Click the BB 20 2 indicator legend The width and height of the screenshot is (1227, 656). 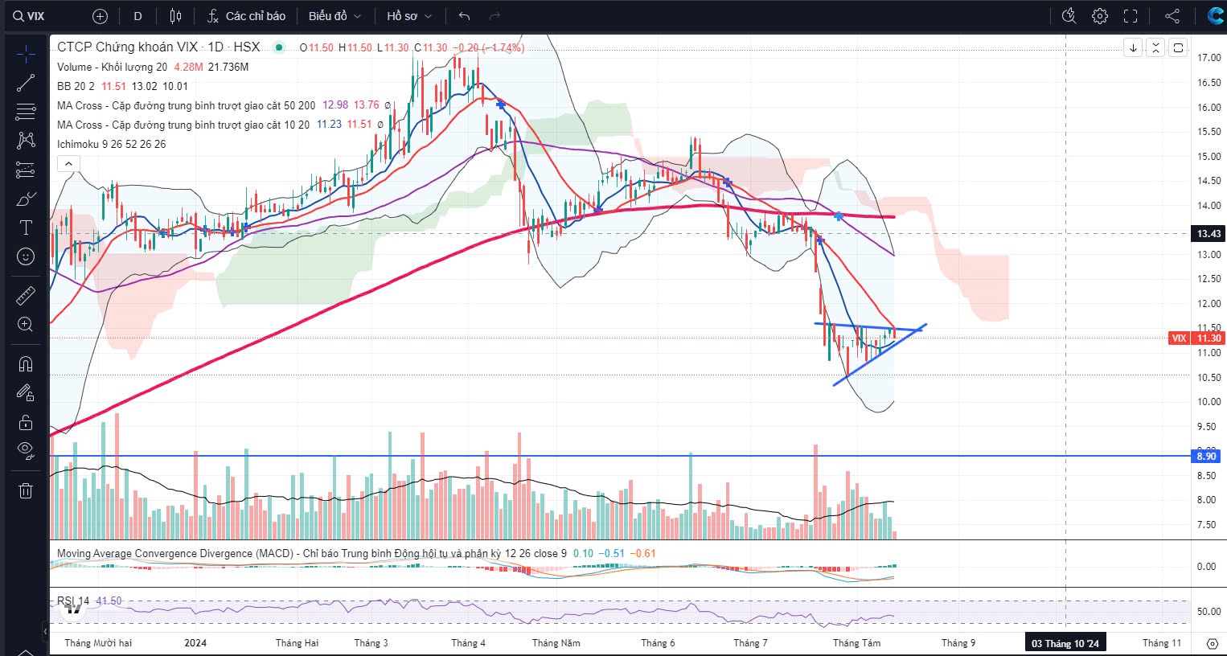tap(76, 86)
